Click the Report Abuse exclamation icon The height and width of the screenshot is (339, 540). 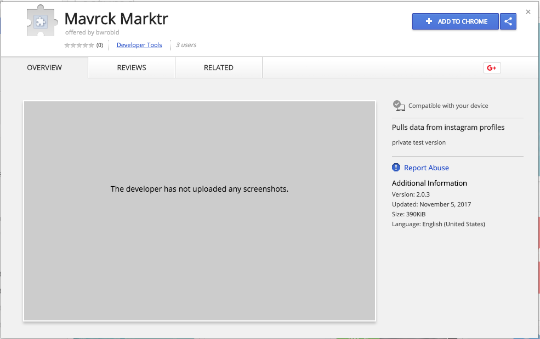tap(396, 167)
